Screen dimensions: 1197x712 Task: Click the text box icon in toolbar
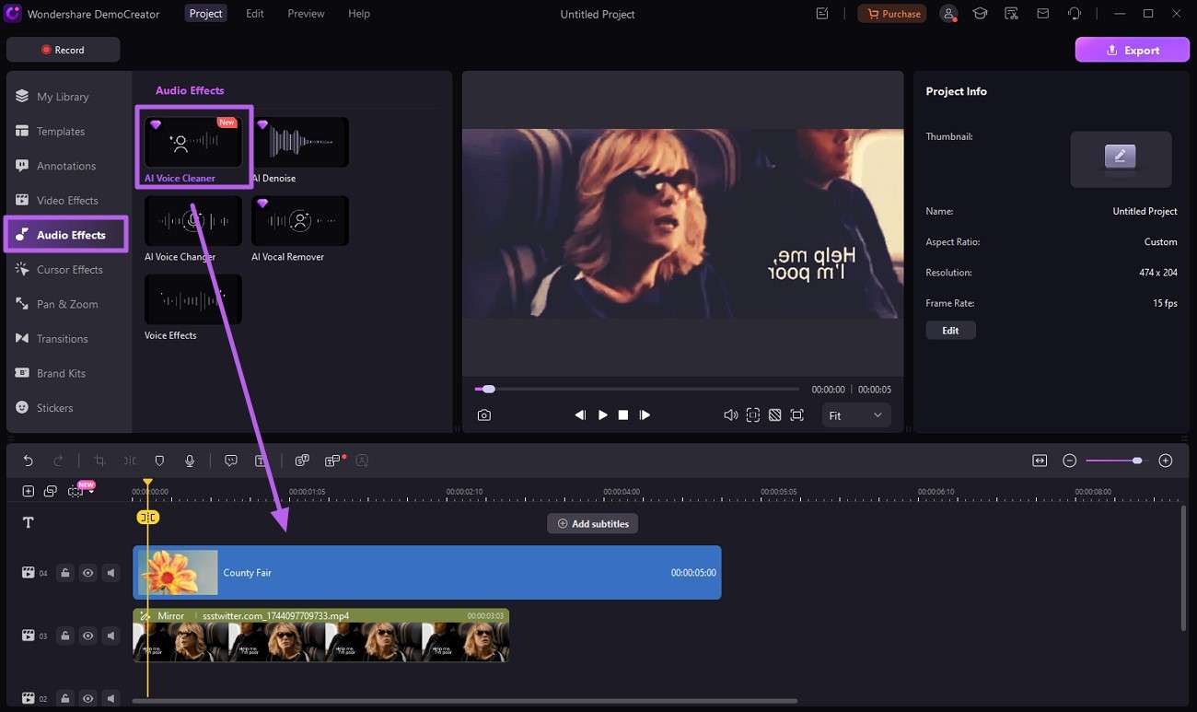[261, 461]
